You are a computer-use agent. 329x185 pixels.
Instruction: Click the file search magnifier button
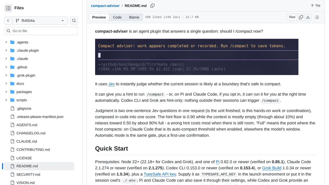(74, 21)
